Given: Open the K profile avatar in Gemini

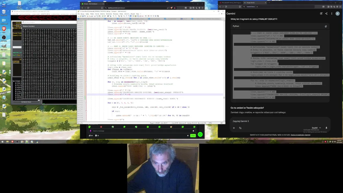Looking at the screenshot, I should 338,13.
